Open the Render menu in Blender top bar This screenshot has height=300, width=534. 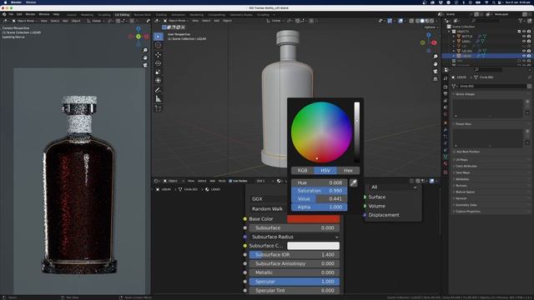tap(30, 14)
